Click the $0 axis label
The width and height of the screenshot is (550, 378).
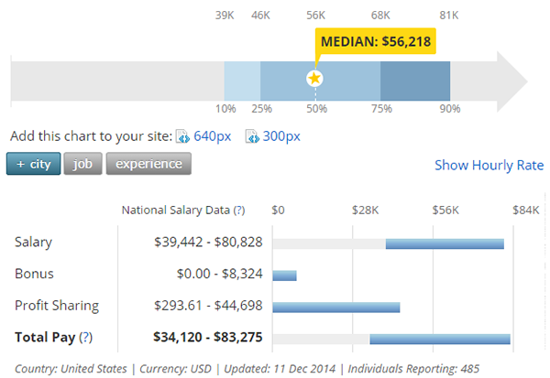click(278, 211)
